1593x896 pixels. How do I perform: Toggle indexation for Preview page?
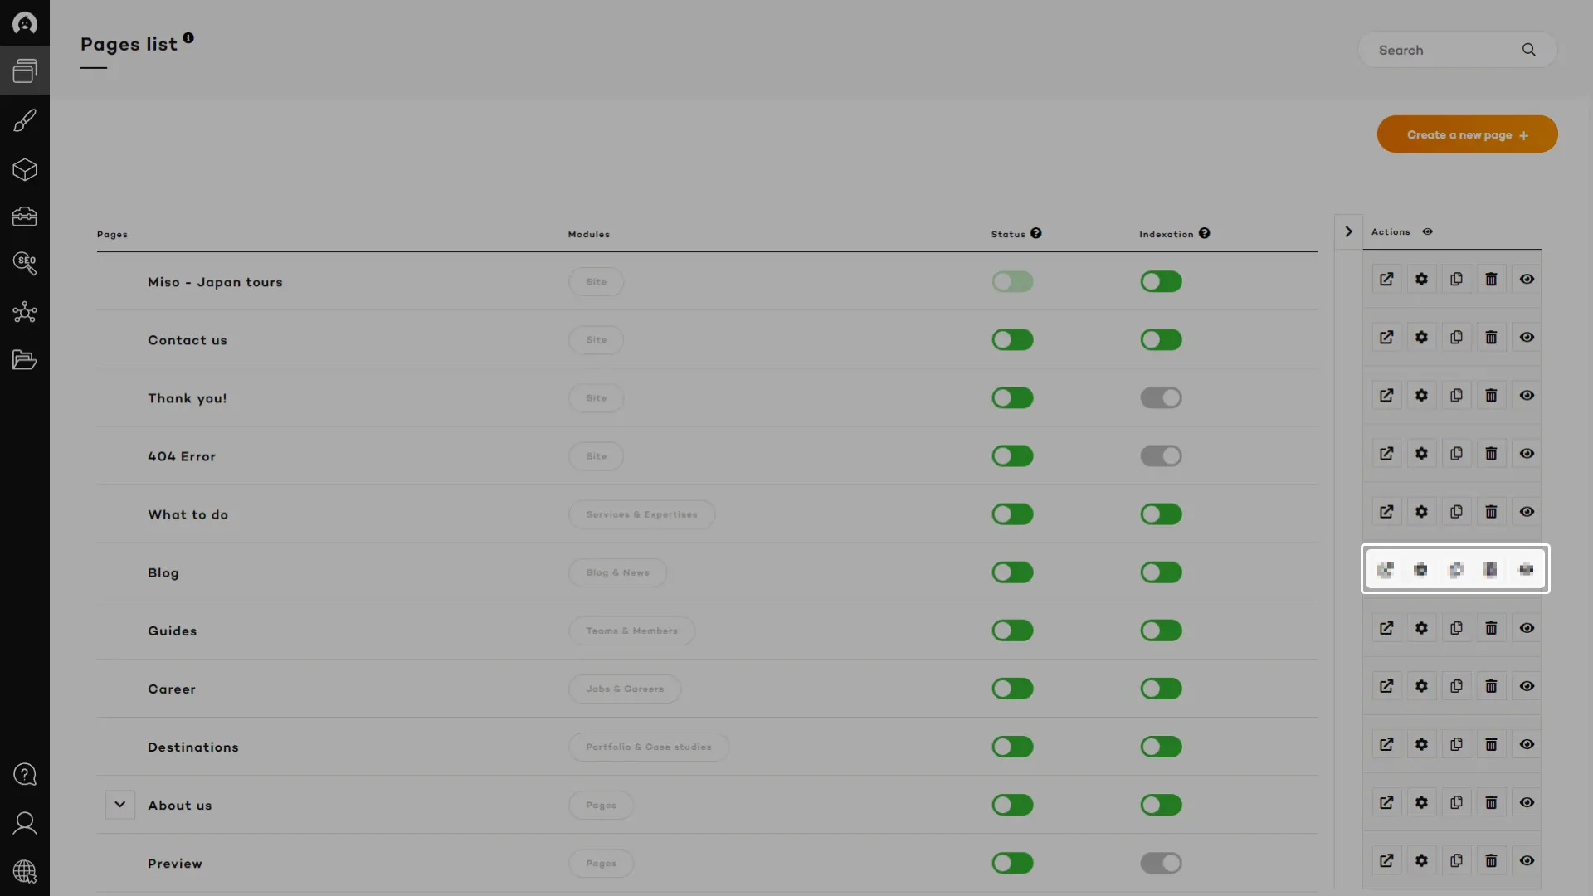tap(1161, 863)
